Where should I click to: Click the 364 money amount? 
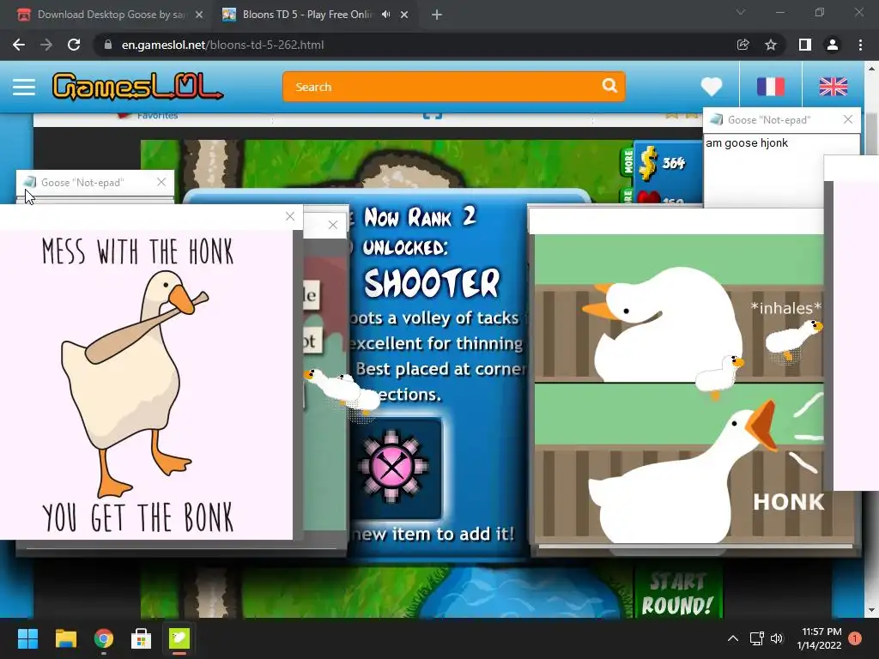673,163
